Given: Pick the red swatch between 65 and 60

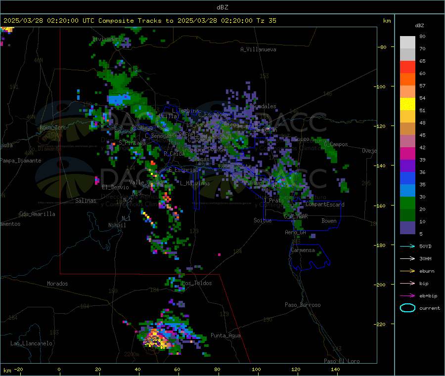Looking at the screenshot, I should pyautogui.click(x=407, y=67).
